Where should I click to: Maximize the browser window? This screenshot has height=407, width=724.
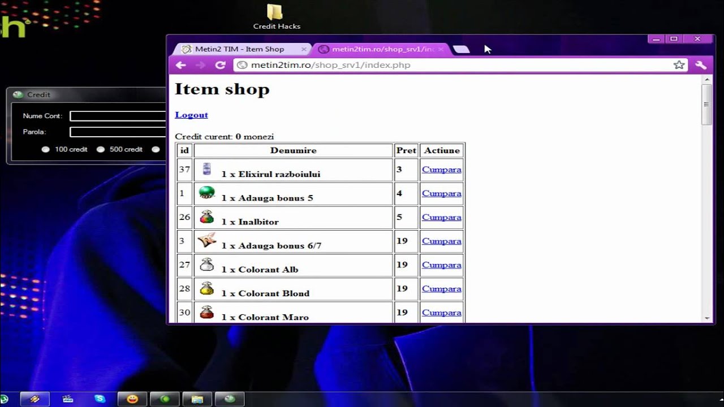674,39
